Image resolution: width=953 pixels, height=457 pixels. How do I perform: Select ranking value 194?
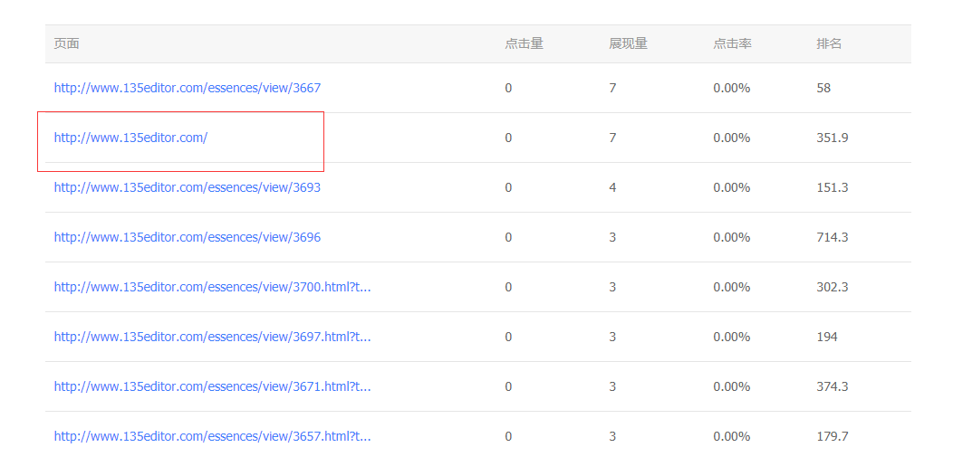click(x=827, y=337)
